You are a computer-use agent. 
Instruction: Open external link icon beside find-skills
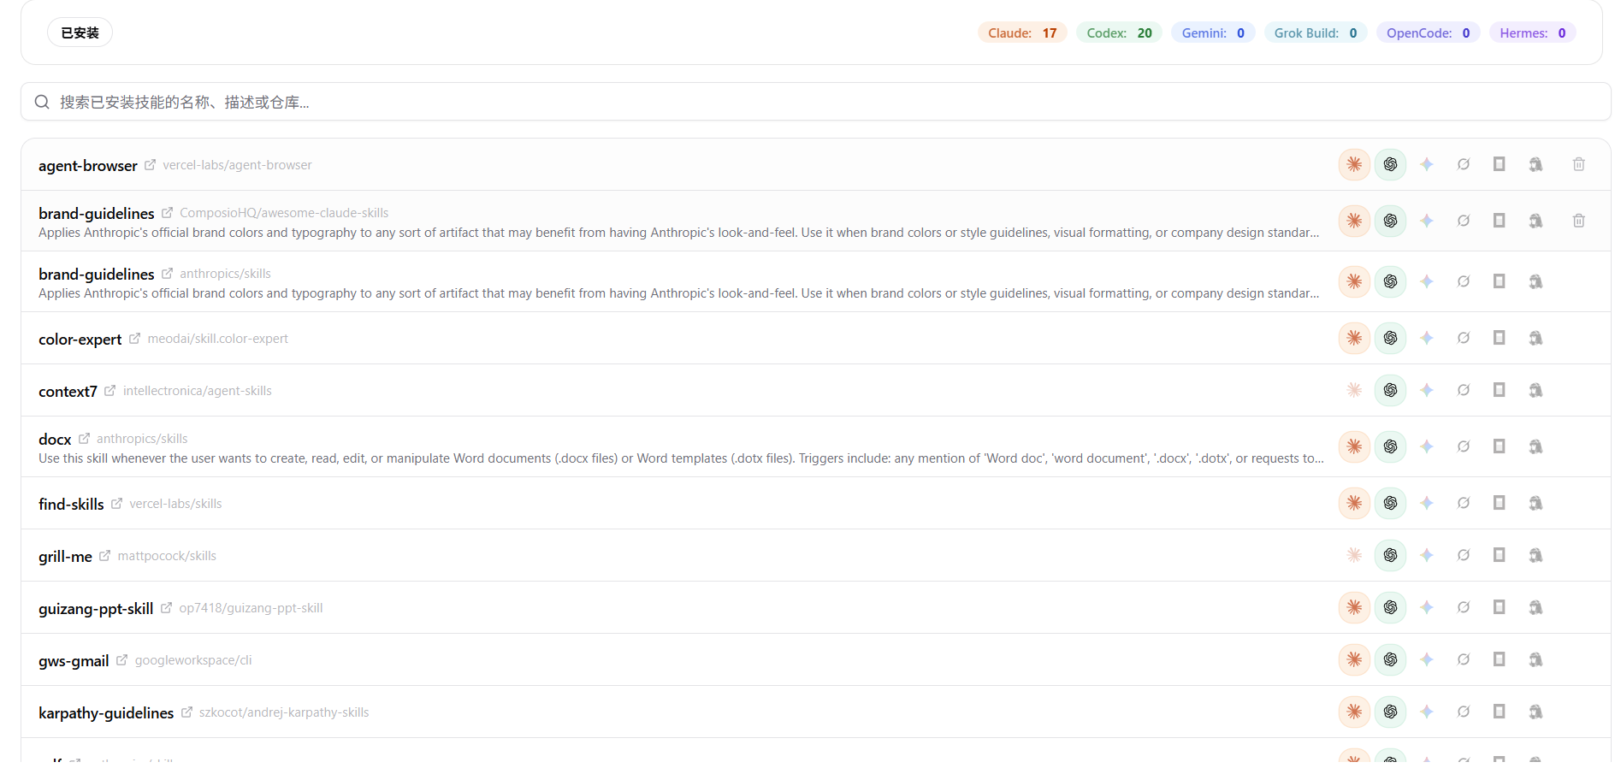pos(117,504)
